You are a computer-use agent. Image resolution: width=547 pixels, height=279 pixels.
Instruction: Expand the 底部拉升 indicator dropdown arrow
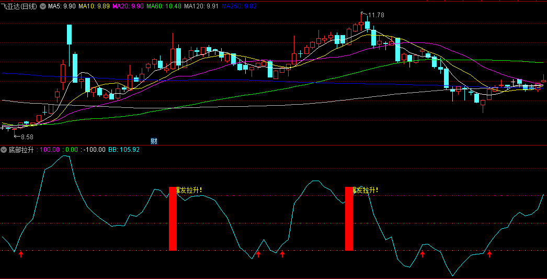(x=4, y=150)
